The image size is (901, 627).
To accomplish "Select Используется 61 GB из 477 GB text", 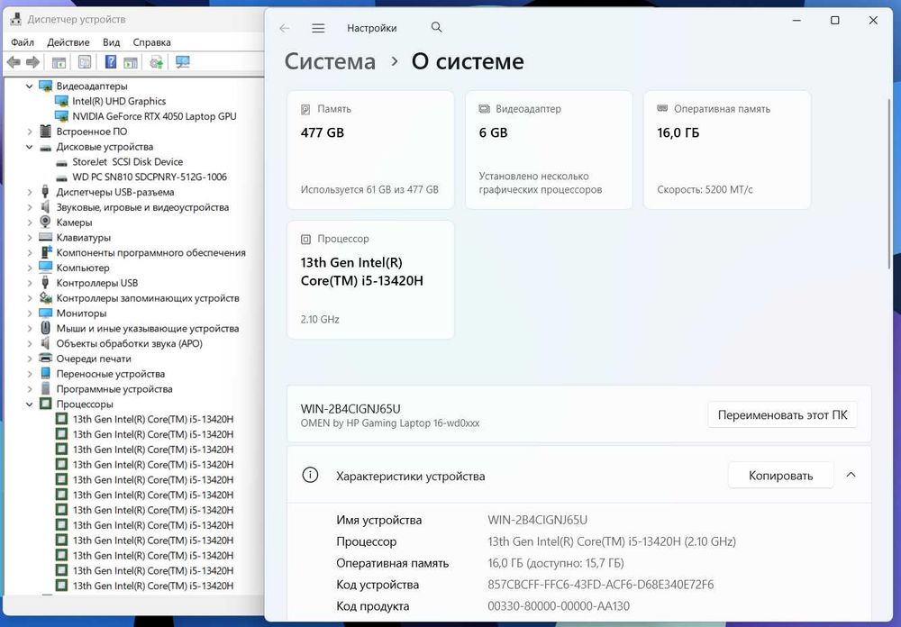I will [369, 189].
